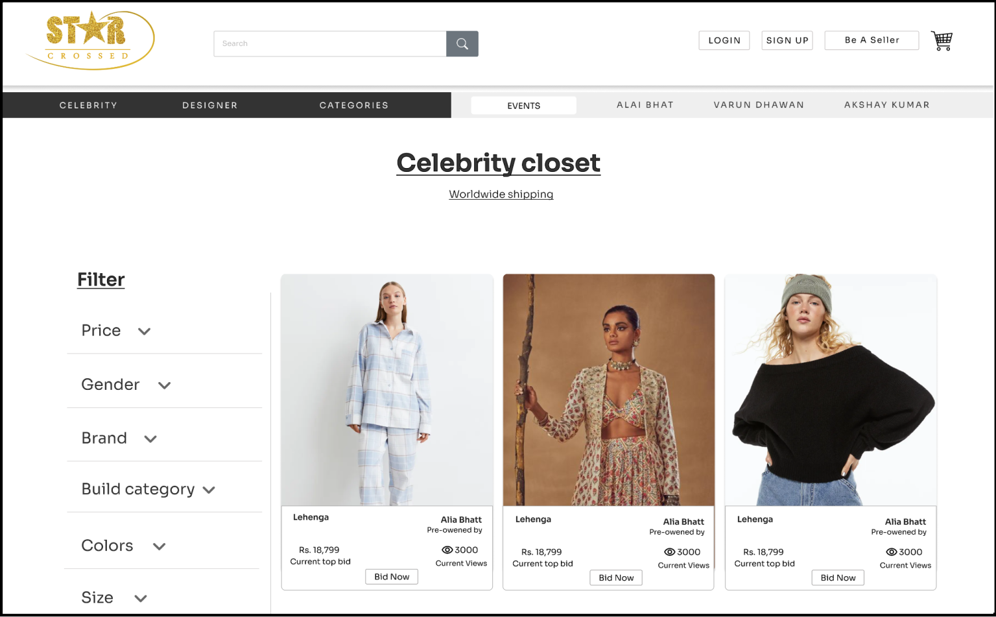This screenshot has height=617, width=996.
Task: Expand the Gender filter chevron
Action: coord(164,385)
